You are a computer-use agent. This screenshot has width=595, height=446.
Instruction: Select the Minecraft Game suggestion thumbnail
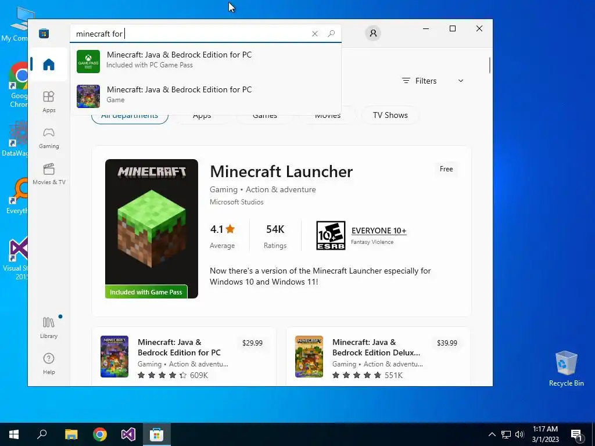[88, 96]
